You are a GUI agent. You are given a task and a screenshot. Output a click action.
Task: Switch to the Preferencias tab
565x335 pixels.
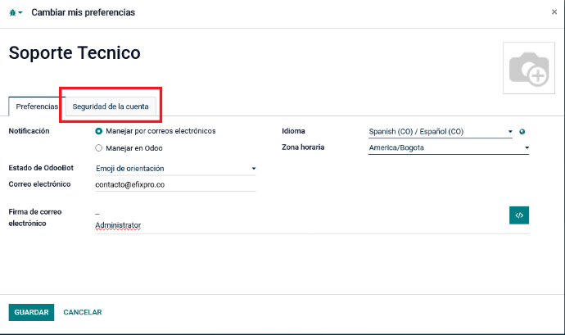coord(37,106)
